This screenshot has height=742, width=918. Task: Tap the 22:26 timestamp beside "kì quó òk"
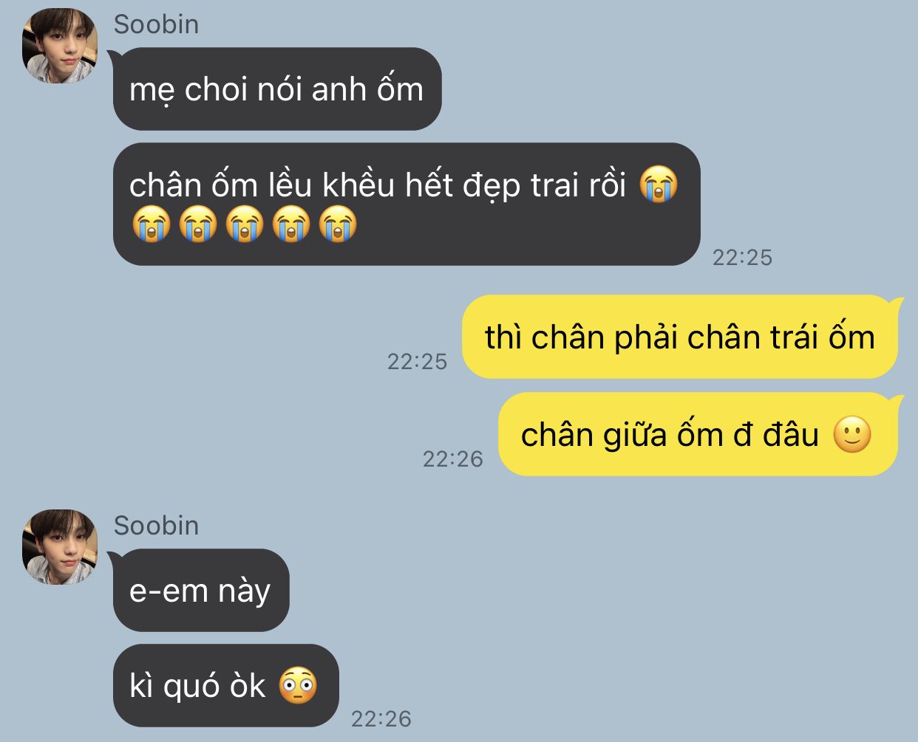point(381,718)
